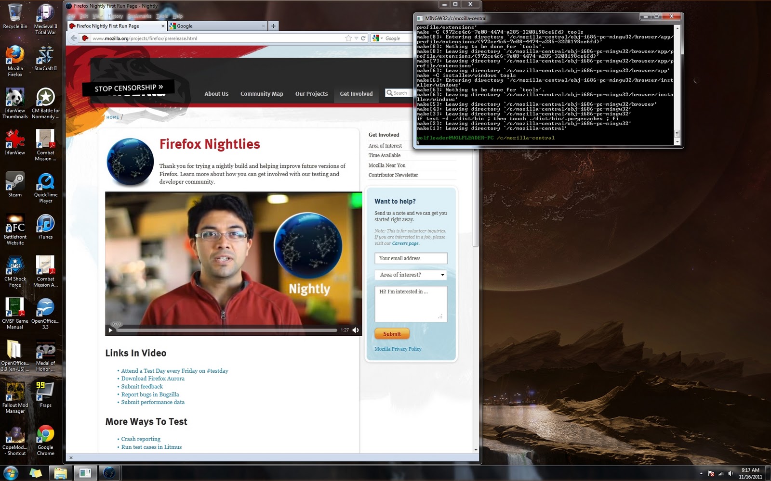Close the Firefox Nightly First Run Page tab
771x481 pixels.
(163, 26)
